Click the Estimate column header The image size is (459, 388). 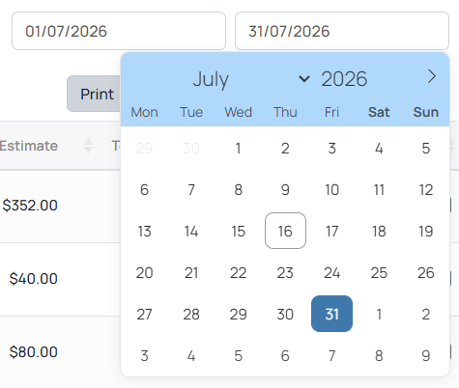29,146
